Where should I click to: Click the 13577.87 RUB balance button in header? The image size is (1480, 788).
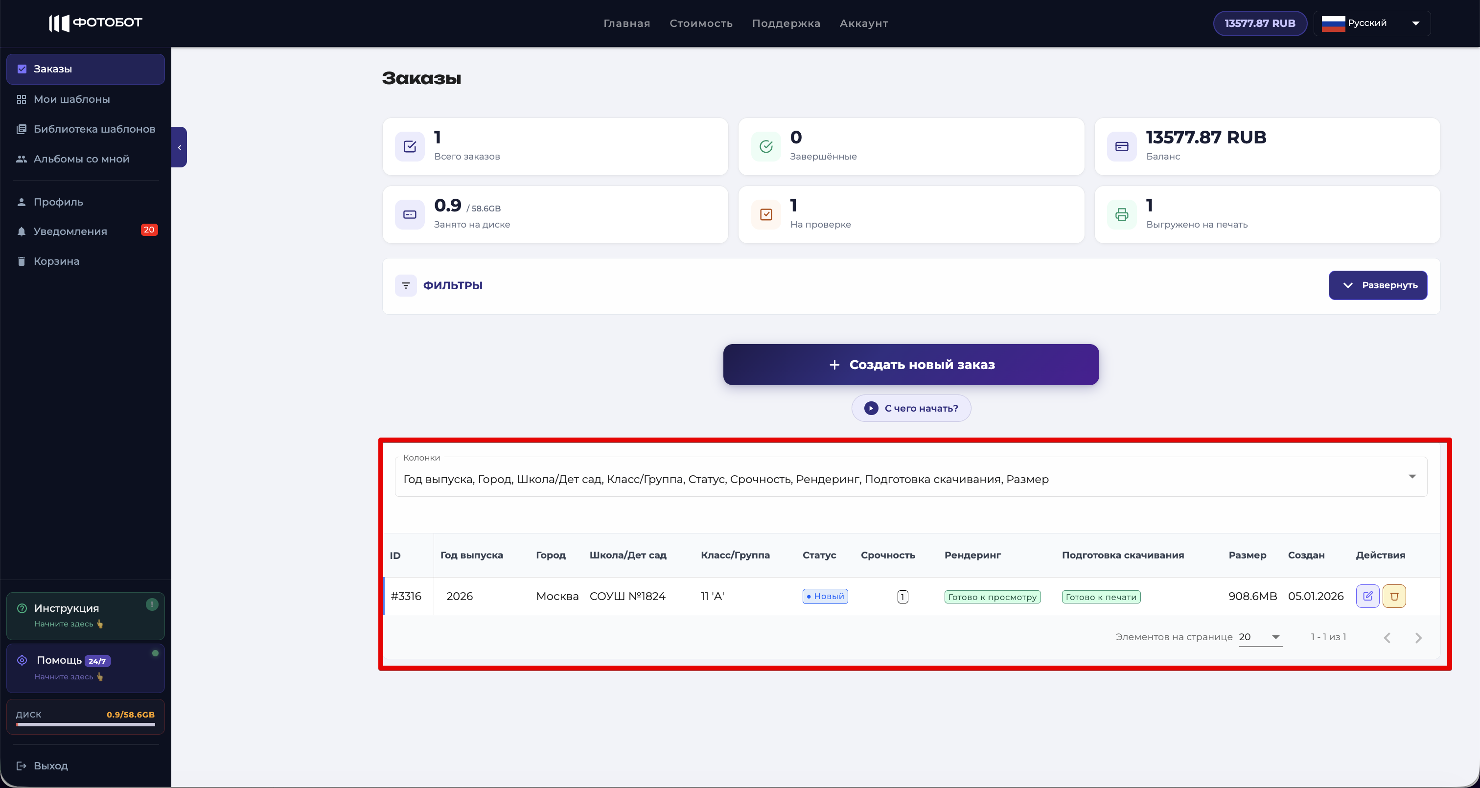(1259, 23)
